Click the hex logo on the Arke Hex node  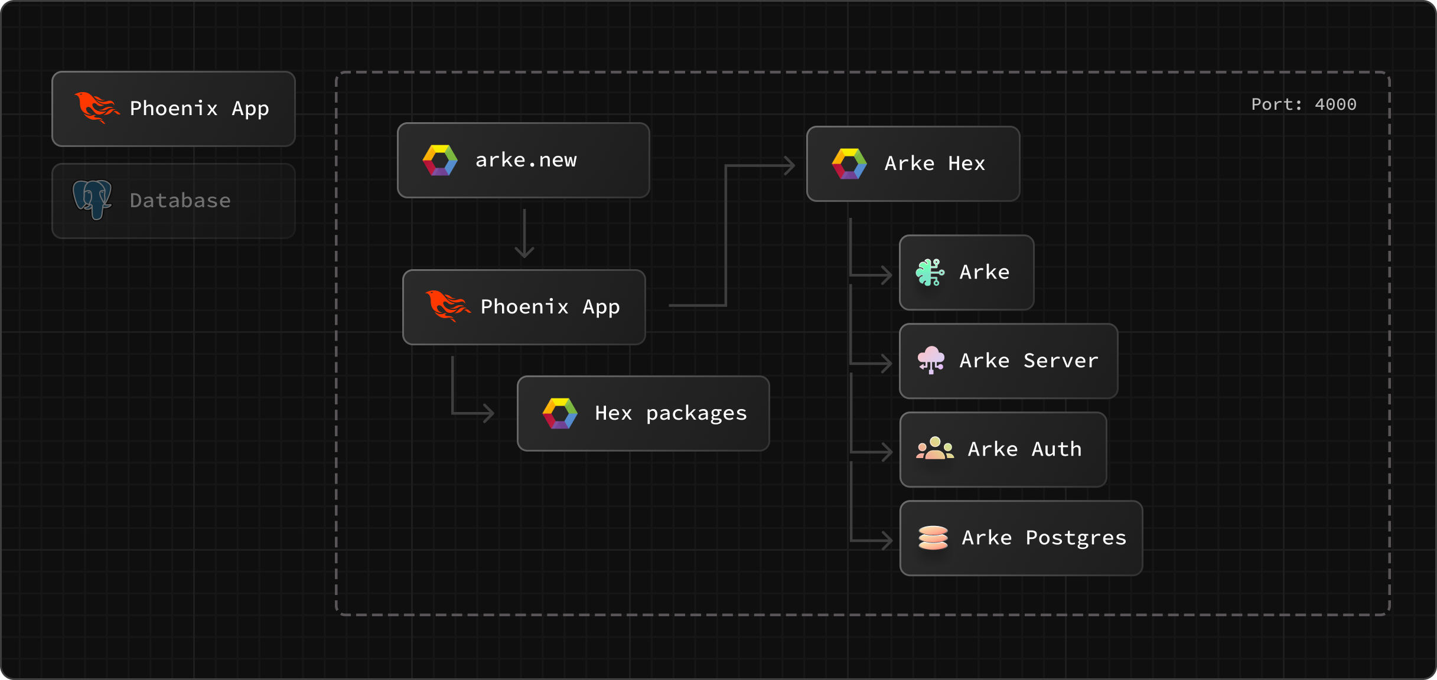[x=849, y=164]
